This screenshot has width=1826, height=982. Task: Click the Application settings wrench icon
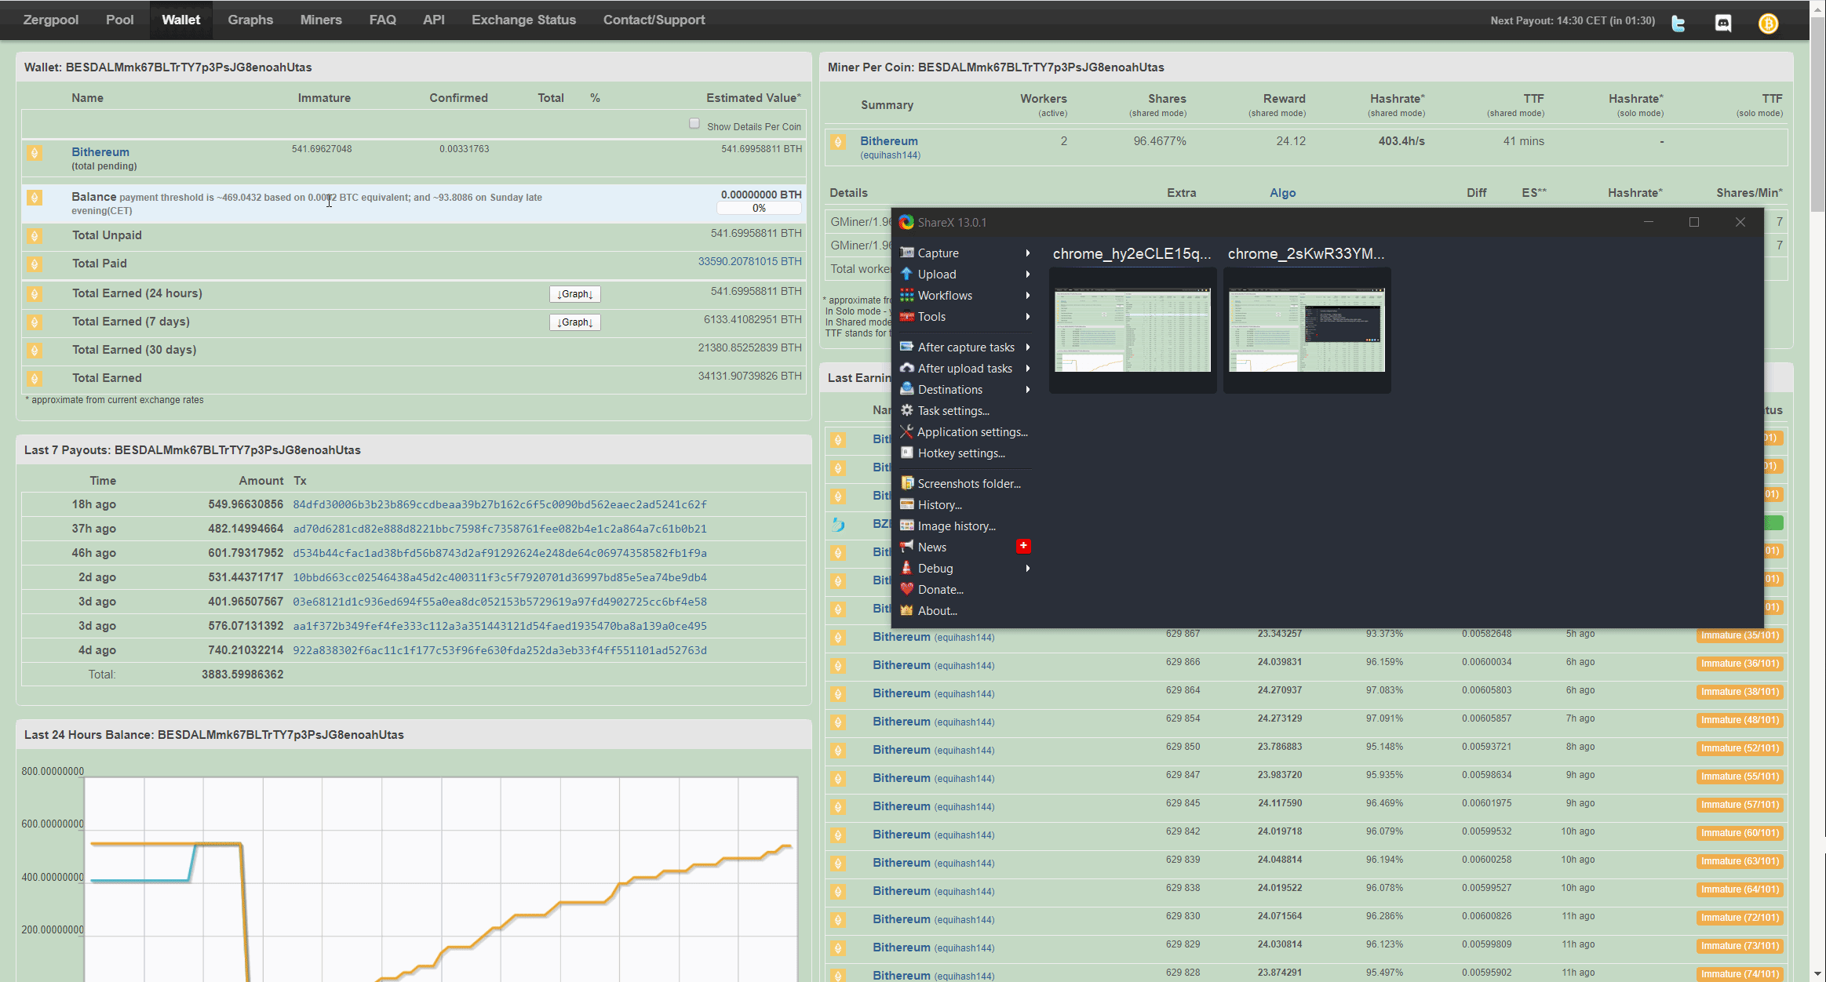pyautogui.click(x=907, y=431)
